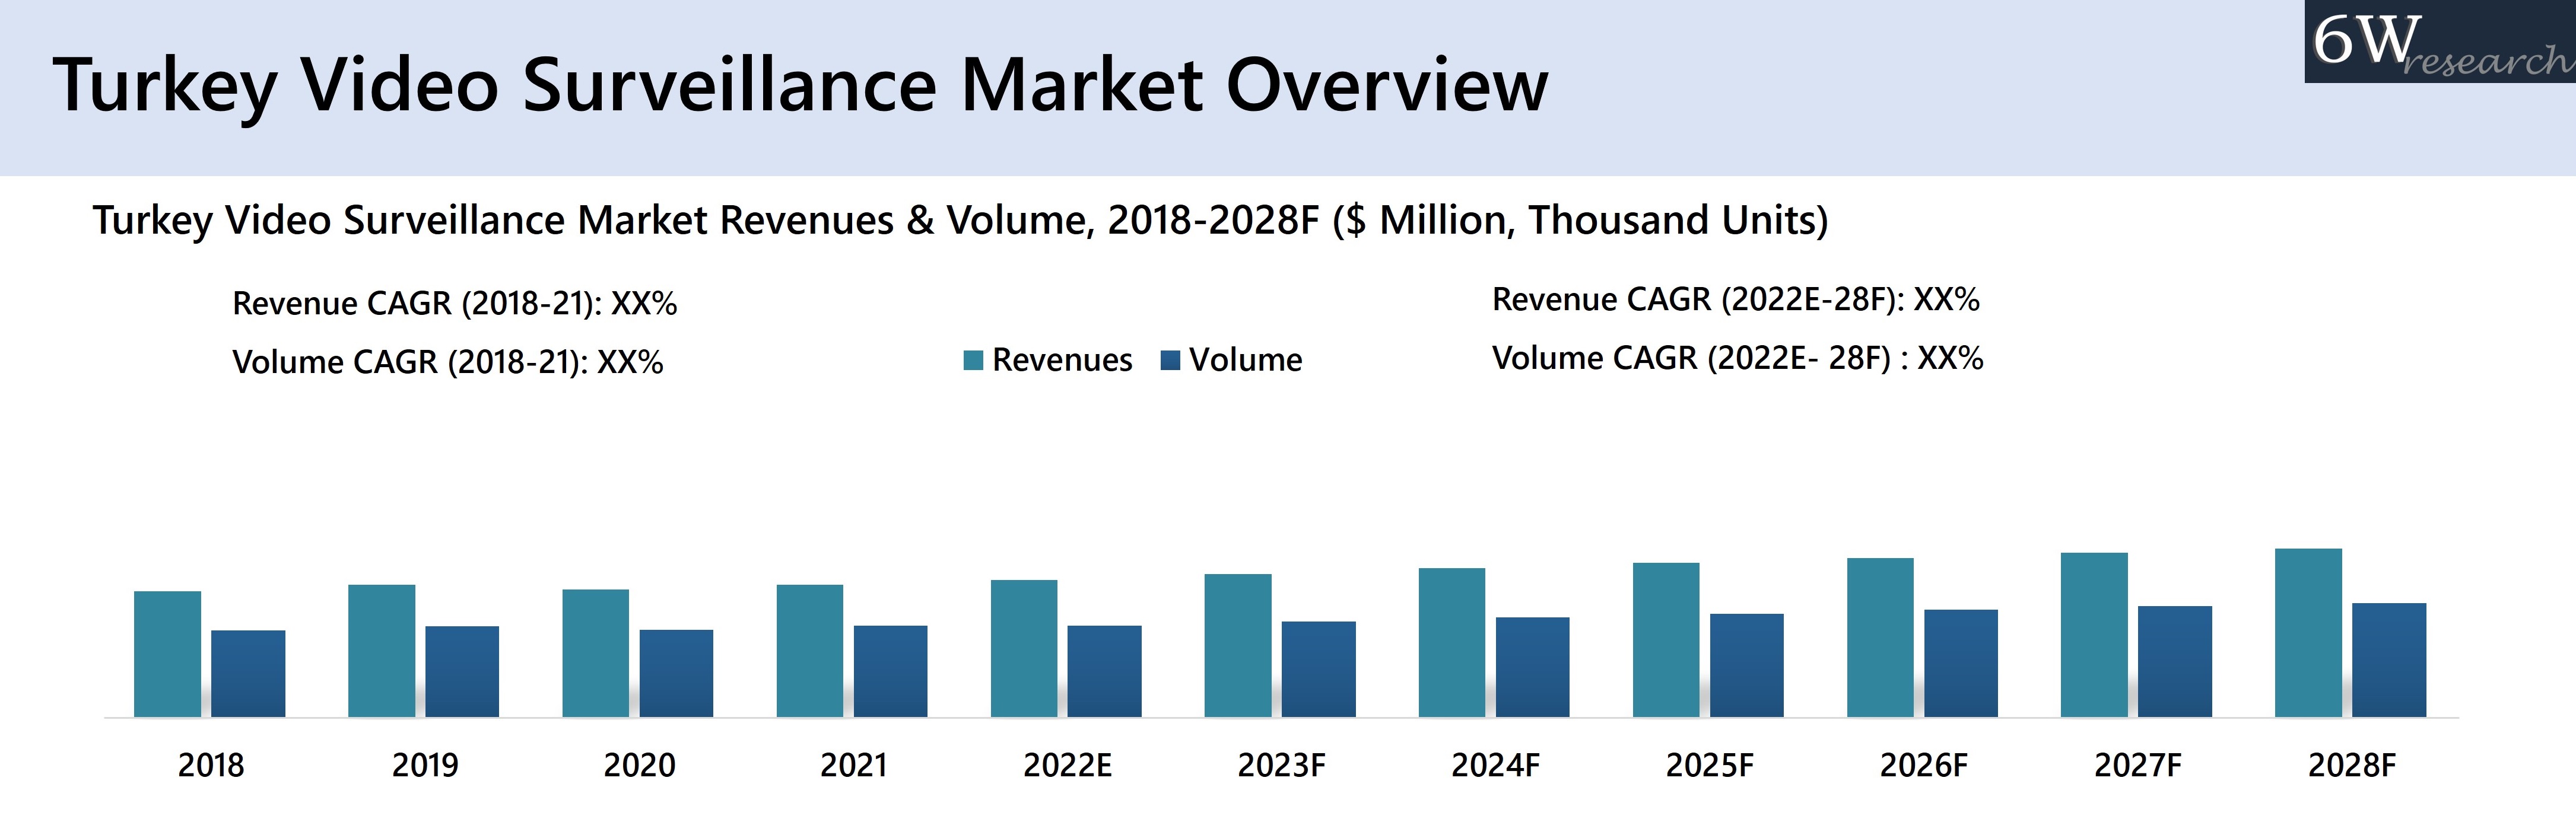2576x819 pixels.
Task: Click the 2026F axis label
Action: pyautogui.click(x=1923, y=765)
